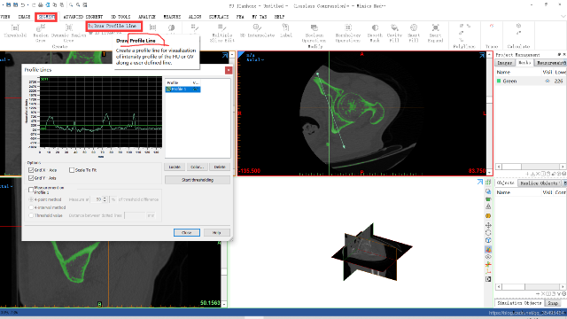
Task: Maximize the axial view with arrow icon
Action: pos(482,55)
